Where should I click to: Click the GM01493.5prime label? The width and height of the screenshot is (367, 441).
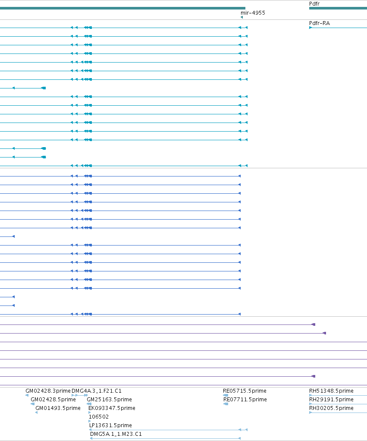58,408
